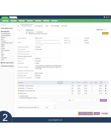111x138 pixels.
Task: Click the yellow Approuvé status badge
Action: 105,33
